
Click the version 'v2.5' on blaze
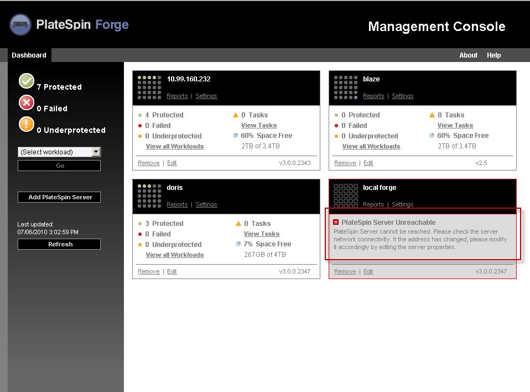481,163
